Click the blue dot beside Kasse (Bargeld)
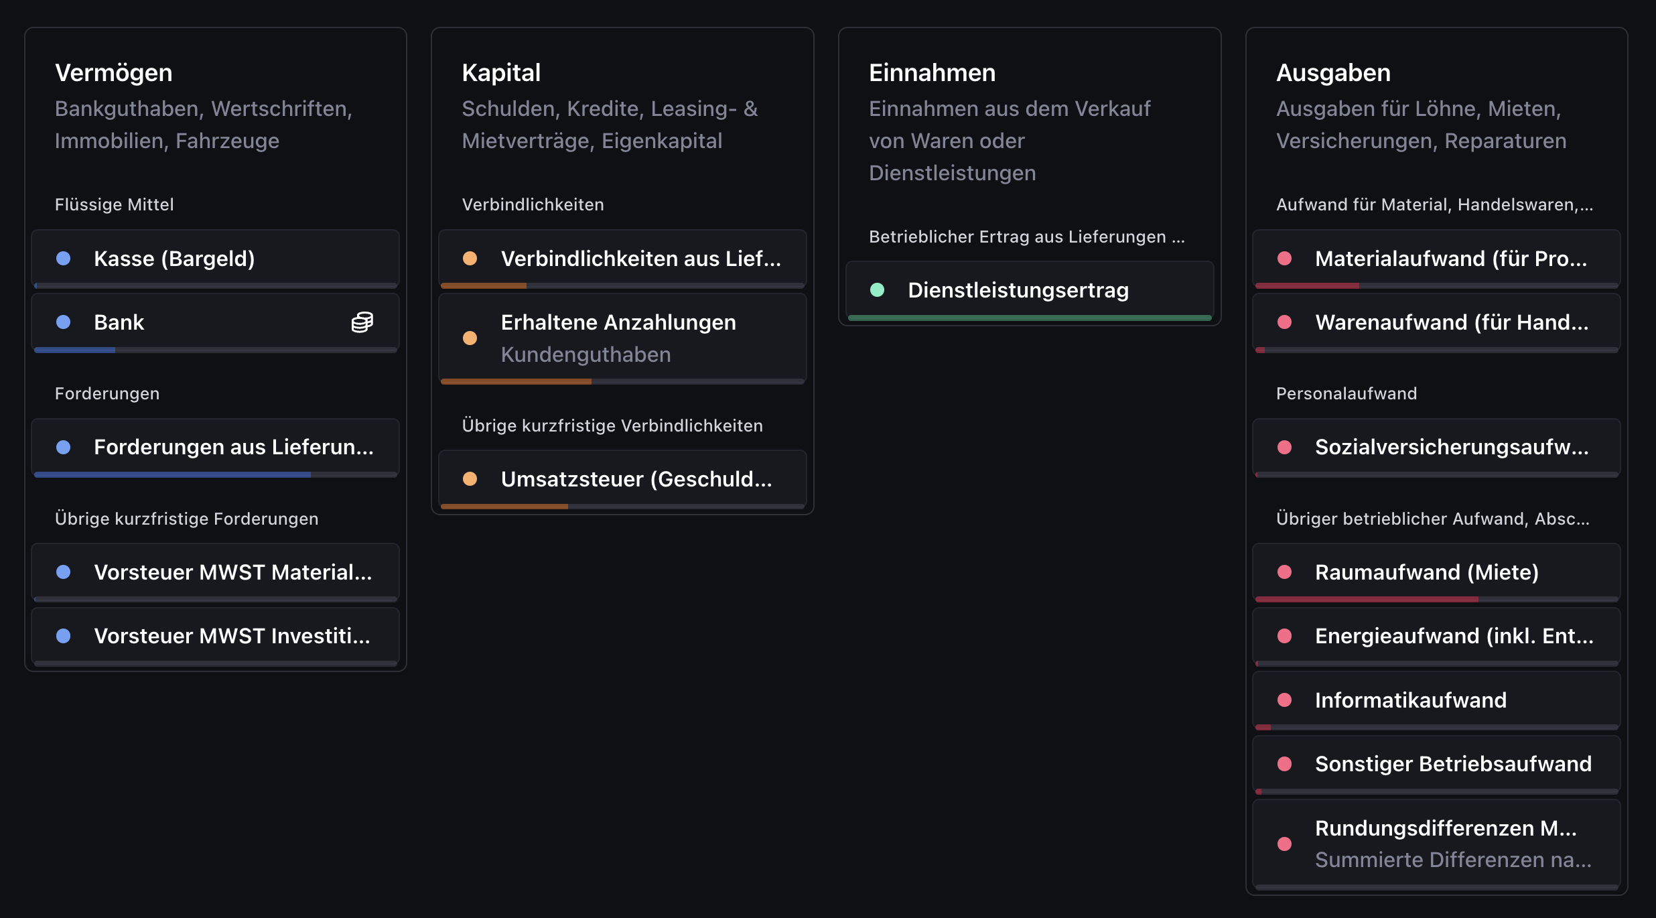This screenshot has height=918, width=1656. pyautogui.click(x=64, y=259)
